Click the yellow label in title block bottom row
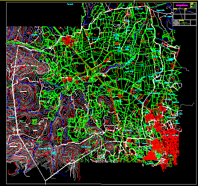 [181, 21]
